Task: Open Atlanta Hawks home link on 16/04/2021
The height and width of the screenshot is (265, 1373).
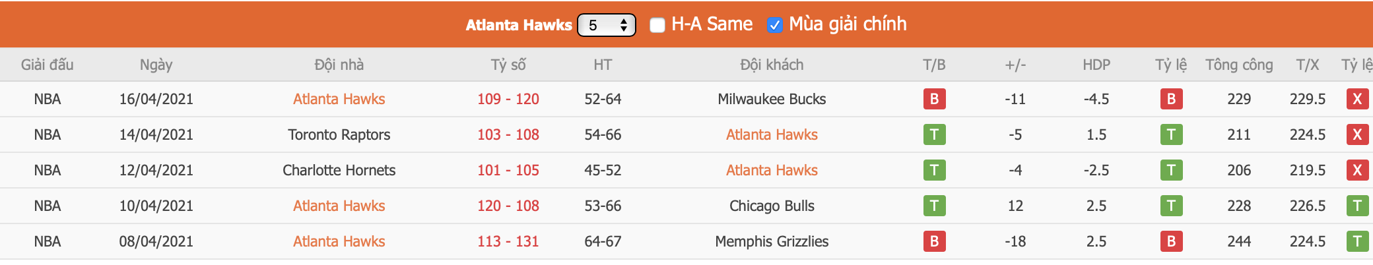Action: tap(339, 99)
